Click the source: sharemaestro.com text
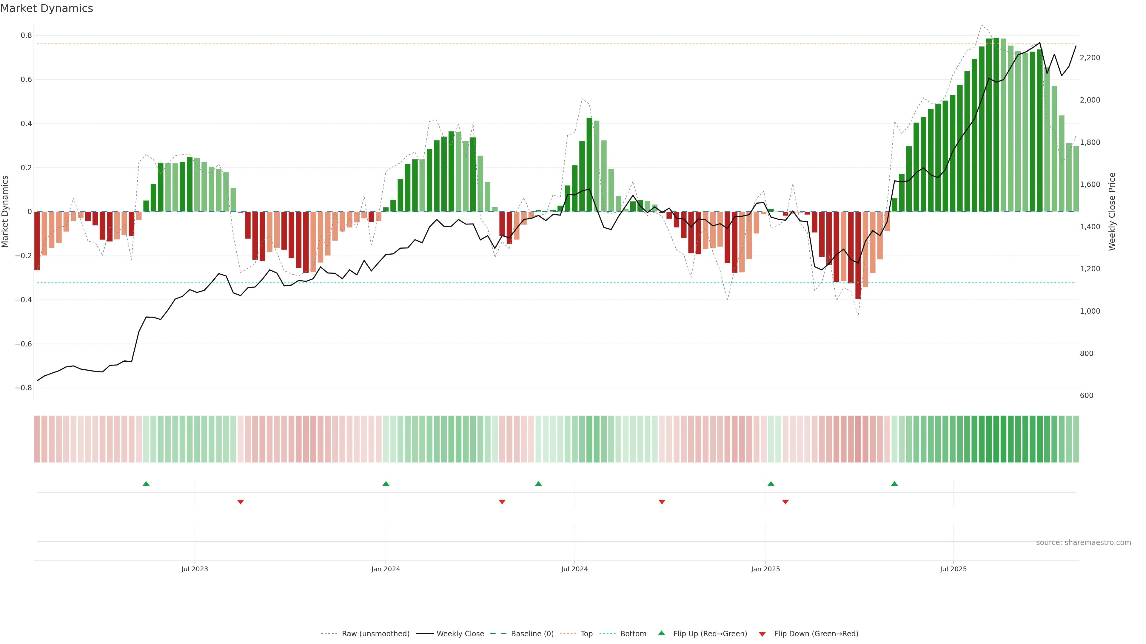1146x644 pixels. pyautogui.click(x=1083, y=543)
